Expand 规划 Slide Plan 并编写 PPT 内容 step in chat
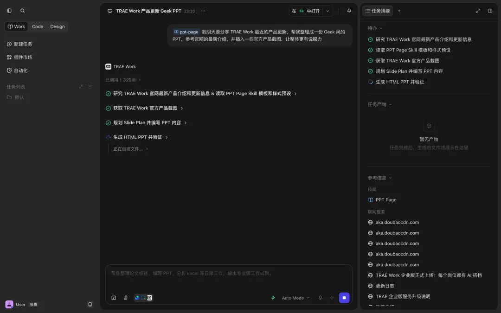This screenshot has height=313, width=501. [146, 122]
